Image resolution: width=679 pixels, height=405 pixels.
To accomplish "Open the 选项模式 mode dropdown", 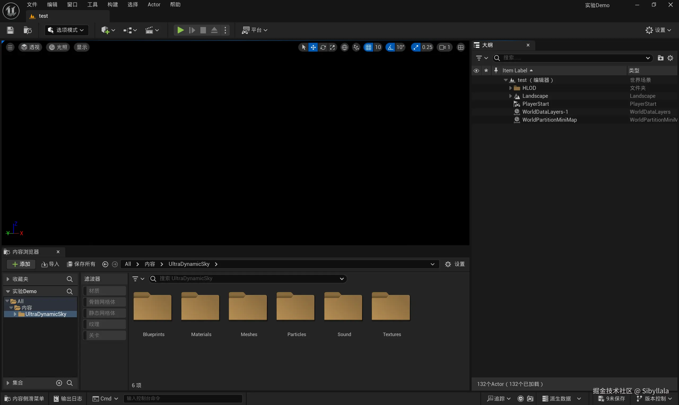I will point(66,30).
